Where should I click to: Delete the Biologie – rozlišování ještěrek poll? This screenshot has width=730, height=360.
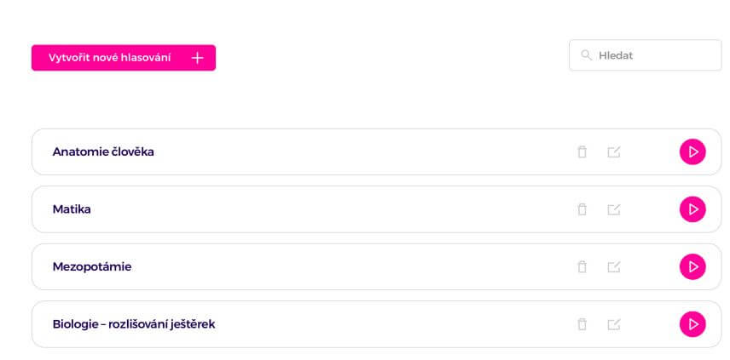click(x=582, y=324)
